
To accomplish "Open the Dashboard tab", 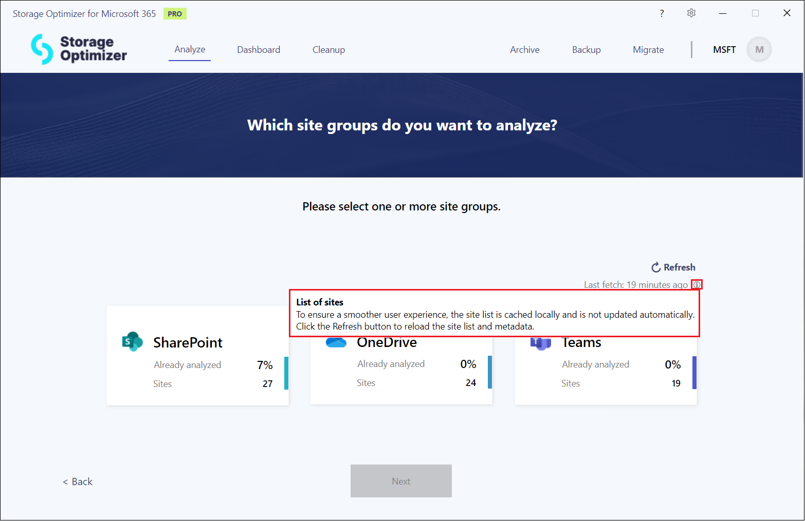I will (259, 50).
